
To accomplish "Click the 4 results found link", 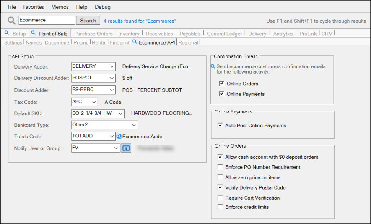I will [140, 21].
